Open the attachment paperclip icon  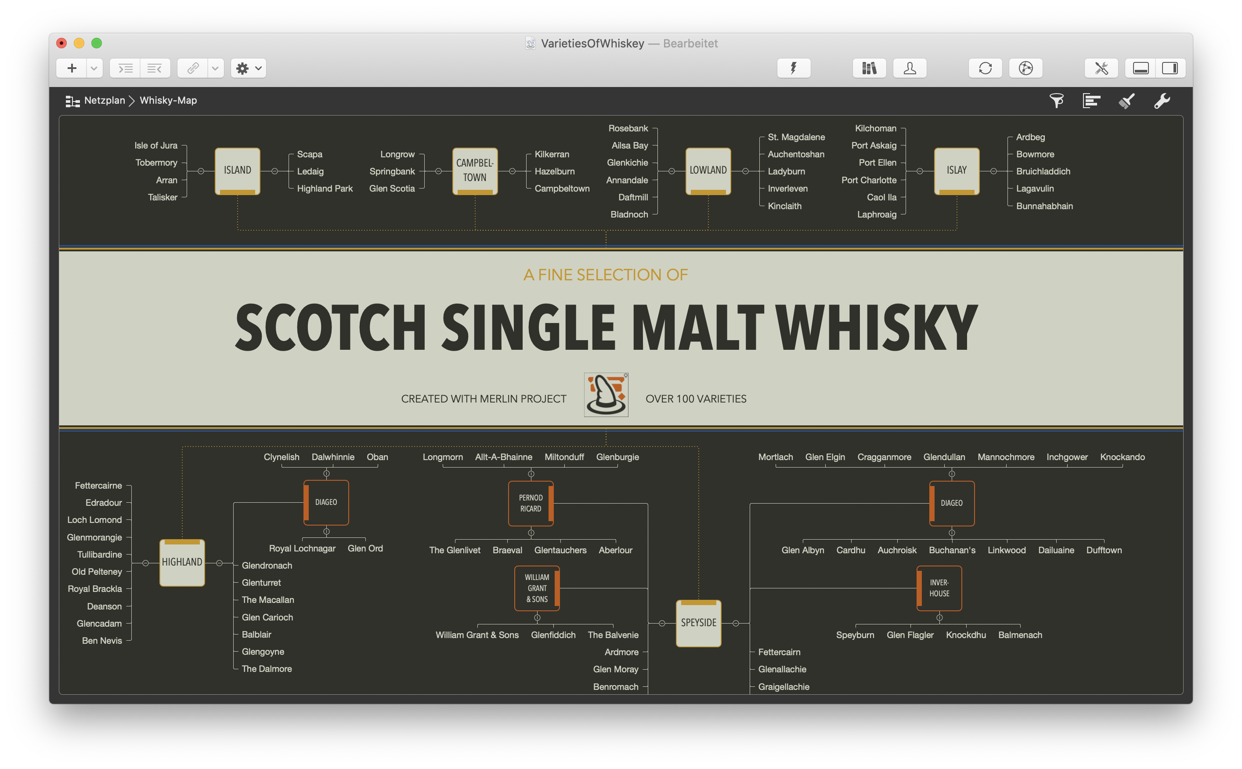193,68
